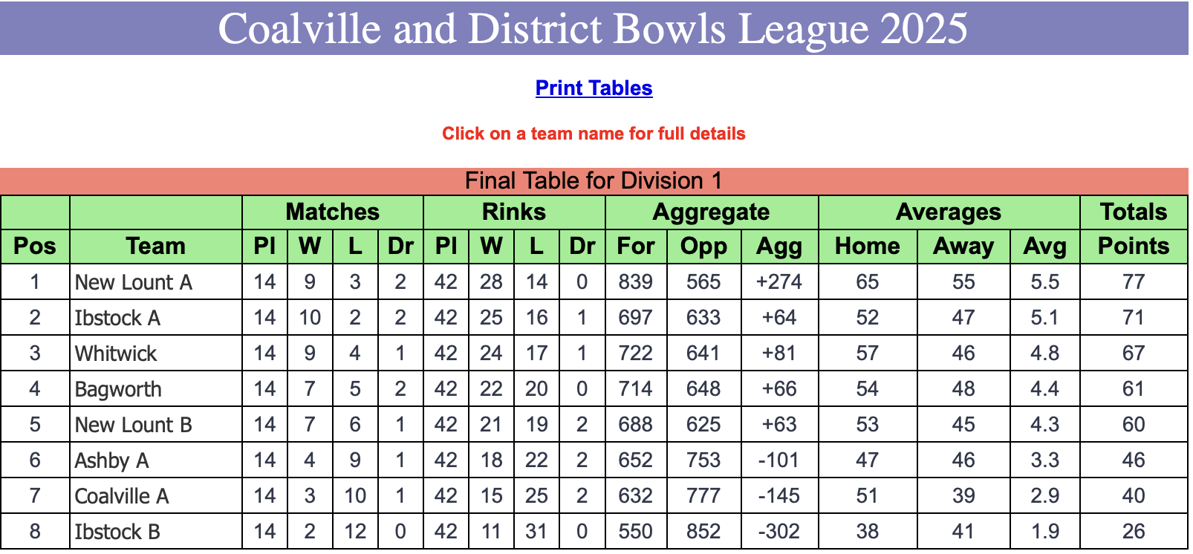Click the Coalville and District Bowls League title
The image size is (1193, 554).
[x=593, y=28]
